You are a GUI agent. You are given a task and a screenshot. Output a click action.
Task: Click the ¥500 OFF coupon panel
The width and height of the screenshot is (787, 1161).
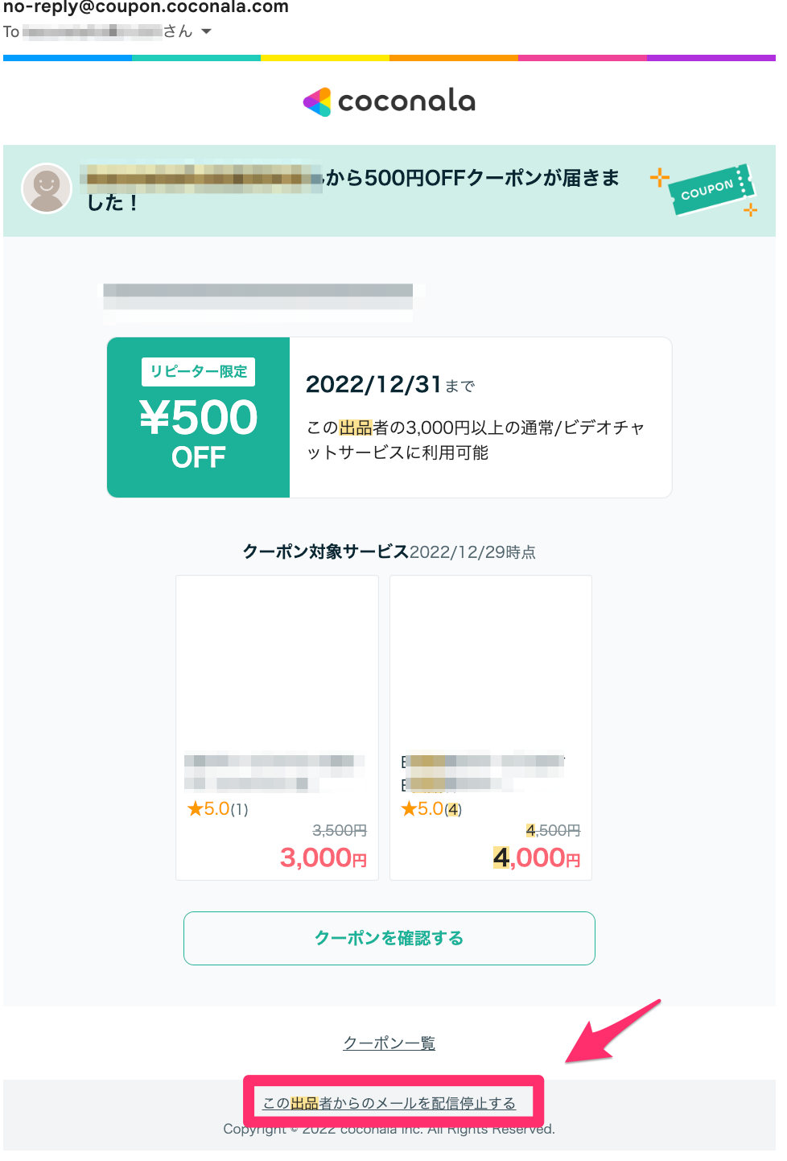point(199,417)
